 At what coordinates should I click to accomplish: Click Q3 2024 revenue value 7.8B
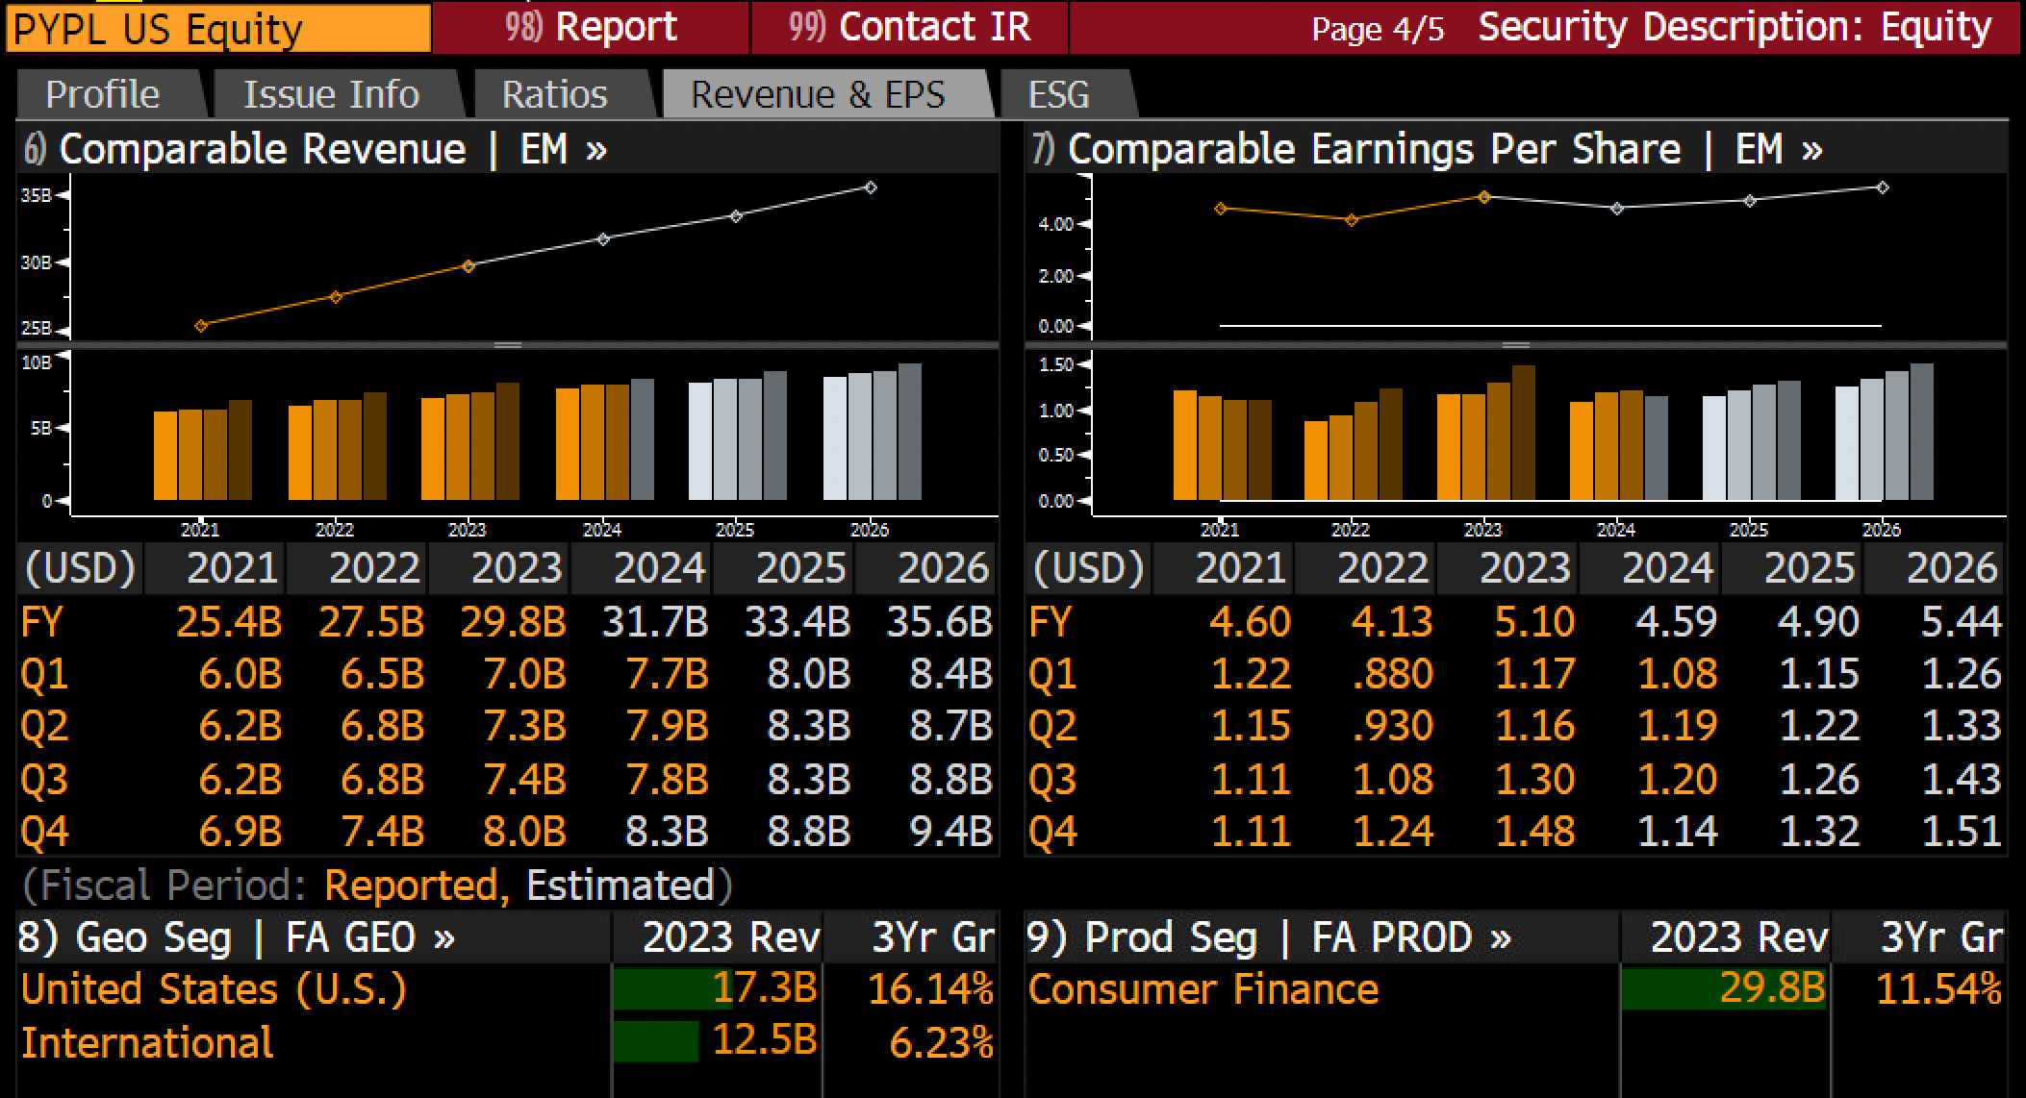pos(668,779)
